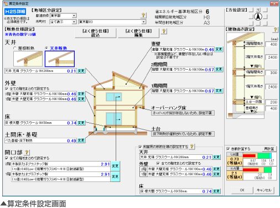Click 変更 for lower-right 天井 0.21

[x=216, y=157]
